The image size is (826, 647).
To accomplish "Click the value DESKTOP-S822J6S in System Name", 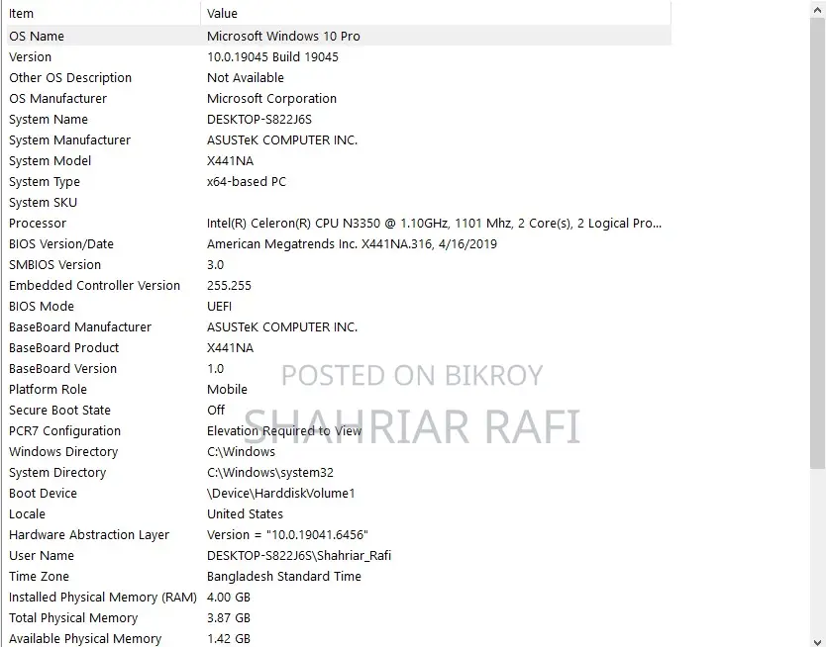I will [x=259, y=120].
